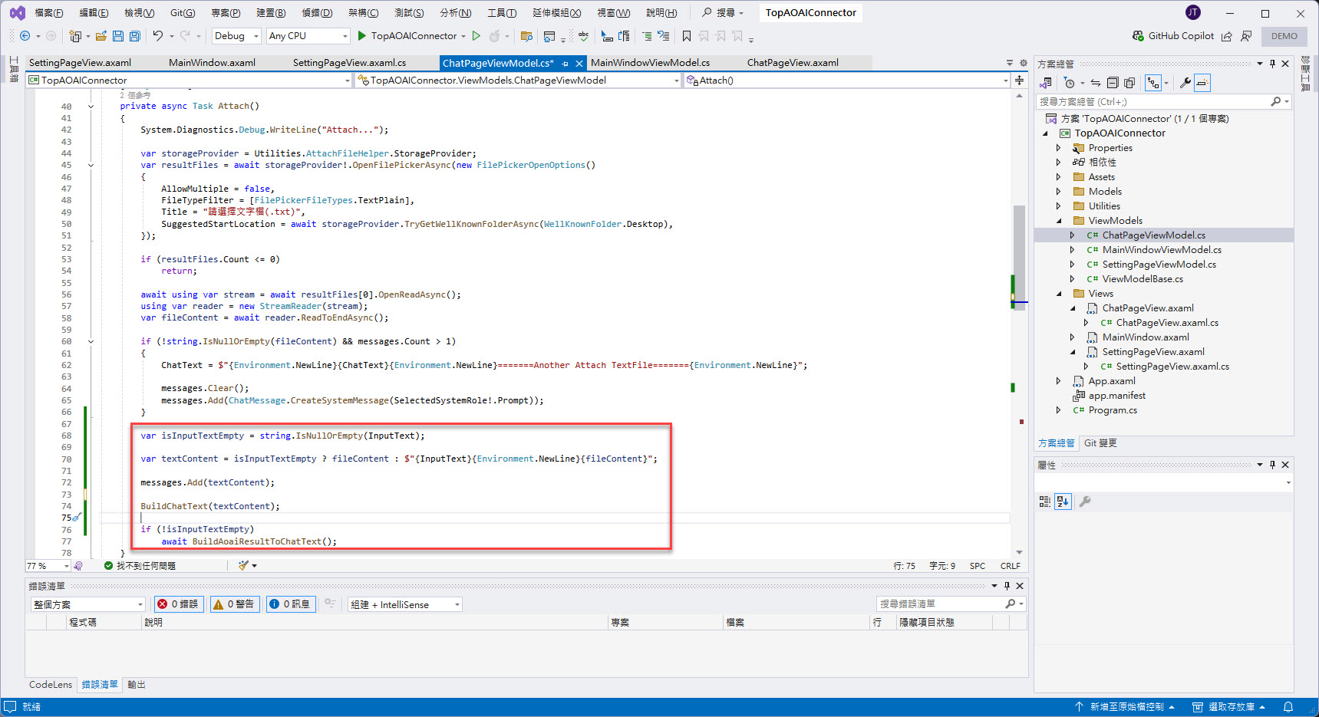
Task: Click Solution Explorer Properties wrench icon
Action: coord(1185,83)
